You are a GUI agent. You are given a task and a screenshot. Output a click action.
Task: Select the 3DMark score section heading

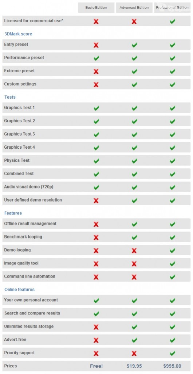18,34
